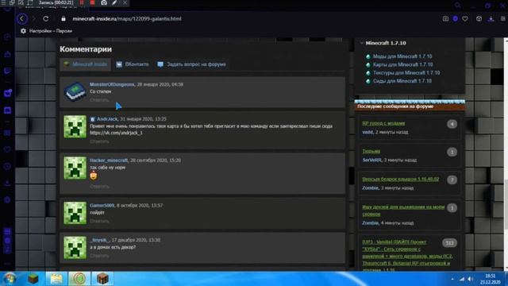Take a screenshot with recorder camera icon
Viewport: 508px width, 286px height.
pyautogui.click(x=104, y=2)
